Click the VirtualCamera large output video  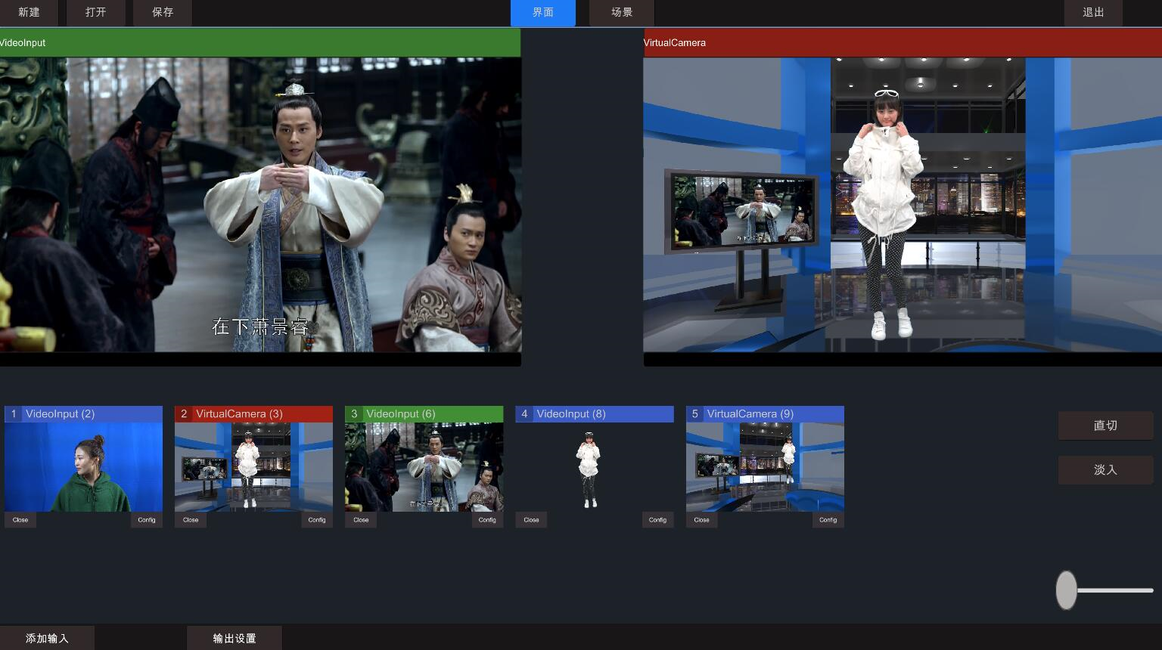pyautogui.click(x=903, y=205)
